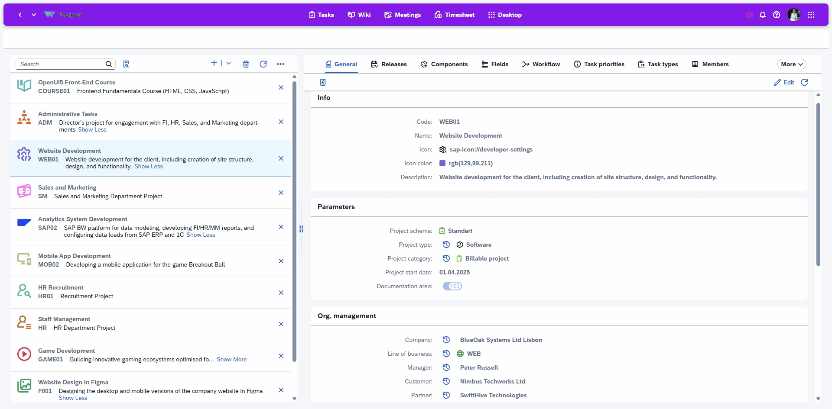Click into the project Search field
The height and width of the screenshot is (409, 832).
click(61, 64)
